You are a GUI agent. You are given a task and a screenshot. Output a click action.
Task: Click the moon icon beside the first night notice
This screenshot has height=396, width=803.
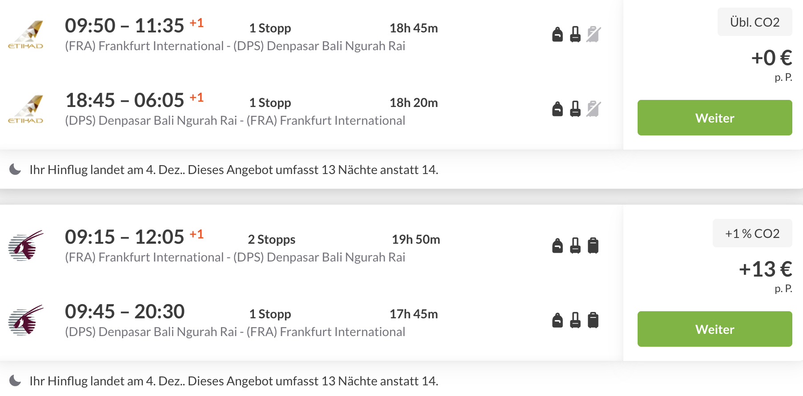coord(16,170)
